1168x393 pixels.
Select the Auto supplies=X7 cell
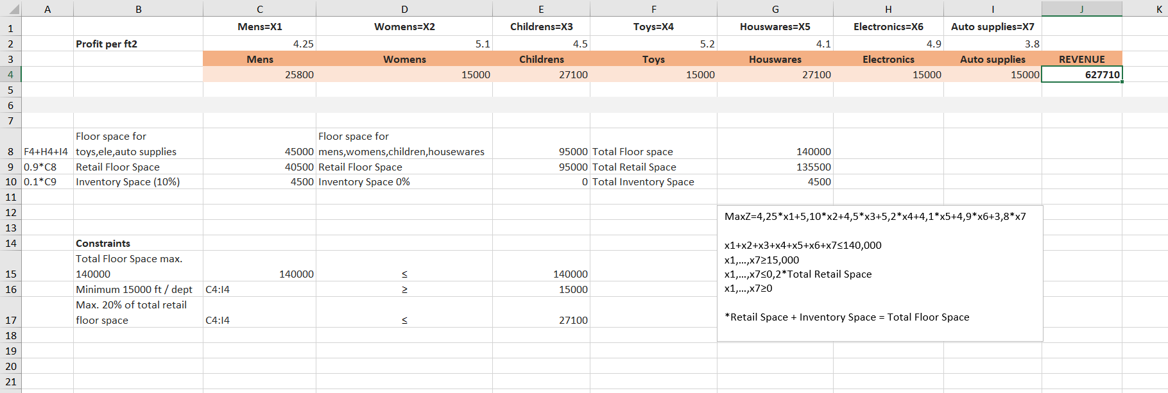992,26
